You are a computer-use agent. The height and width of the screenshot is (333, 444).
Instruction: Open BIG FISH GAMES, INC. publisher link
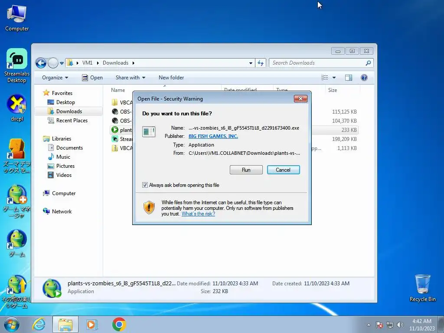click(213, 136)
